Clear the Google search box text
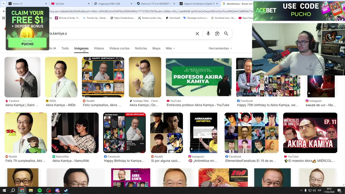Screen dimensions: 345x194 coord(197,34)
